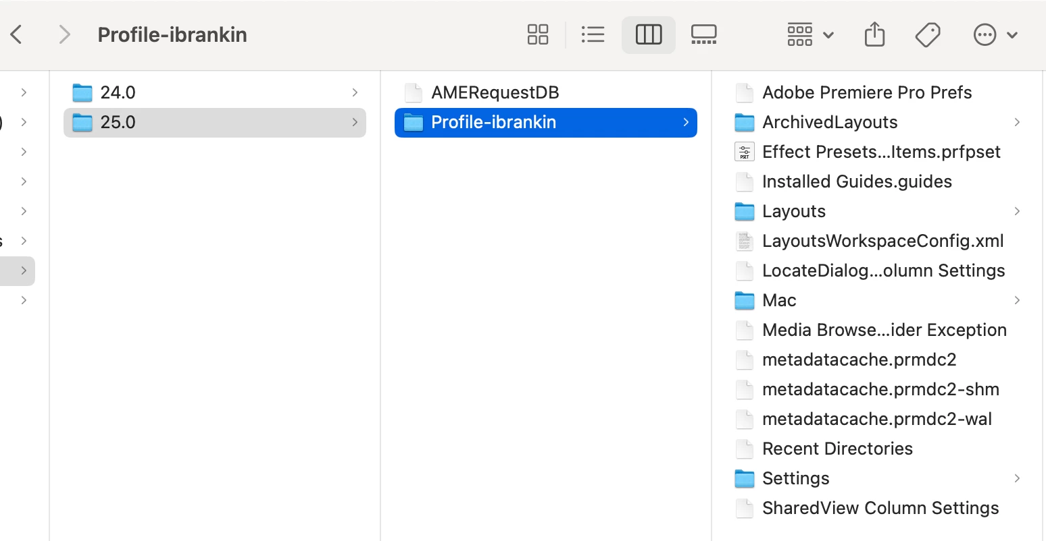Select the Settings folder icon

(745, 478)
